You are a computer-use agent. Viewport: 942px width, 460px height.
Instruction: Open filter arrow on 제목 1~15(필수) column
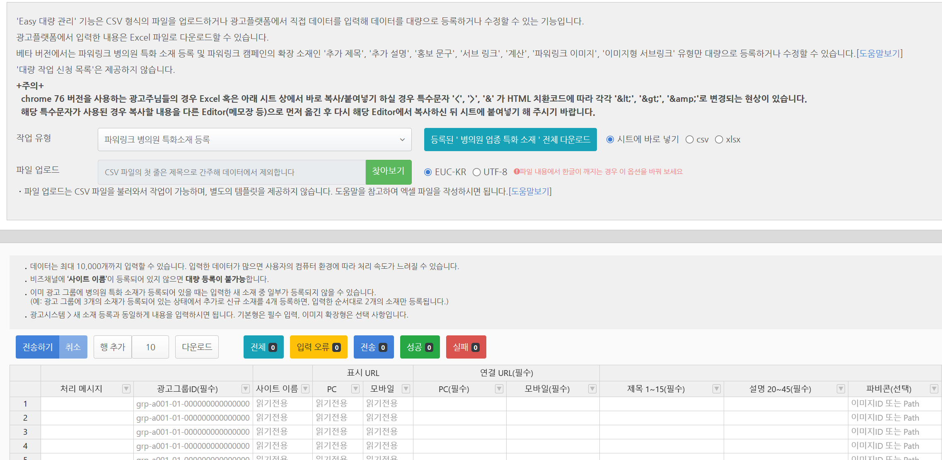[x=717, y=389]
